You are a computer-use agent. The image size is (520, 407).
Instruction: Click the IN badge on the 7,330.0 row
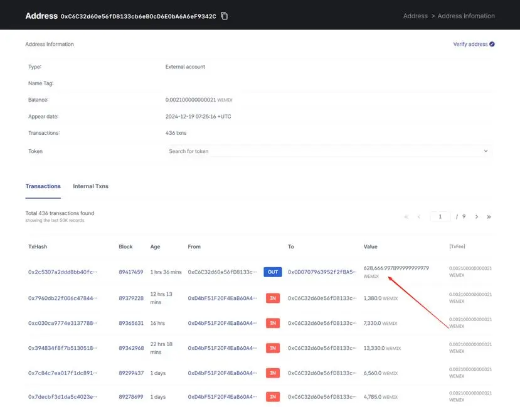273,323
